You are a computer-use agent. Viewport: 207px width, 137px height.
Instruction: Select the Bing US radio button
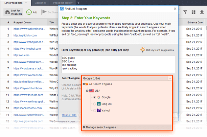click(x=95, y=104)
